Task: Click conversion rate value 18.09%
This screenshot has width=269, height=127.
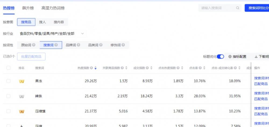Action: point(235,81)
